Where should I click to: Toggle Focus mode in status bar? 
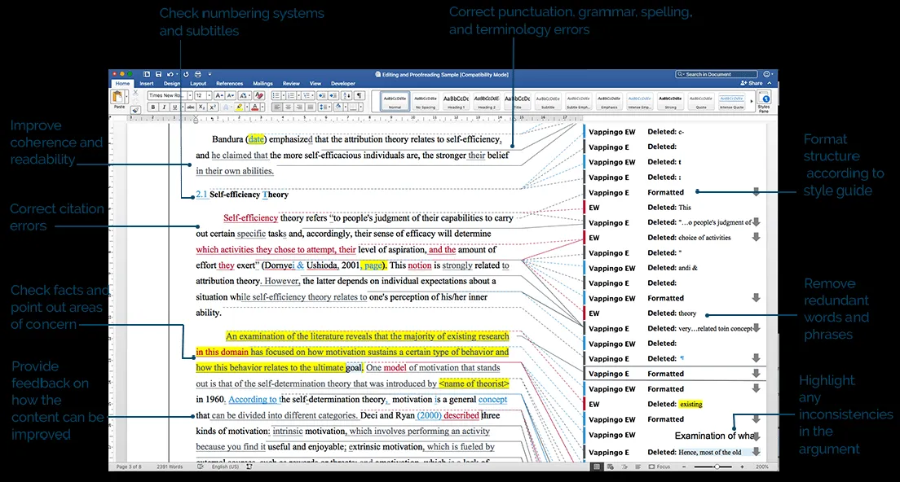click(660, 467)
